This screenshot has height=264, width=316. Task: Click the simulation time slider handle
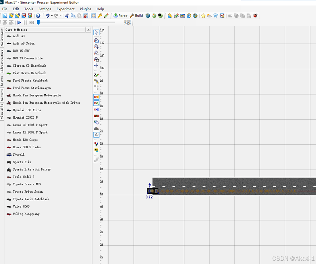(38, 22)
